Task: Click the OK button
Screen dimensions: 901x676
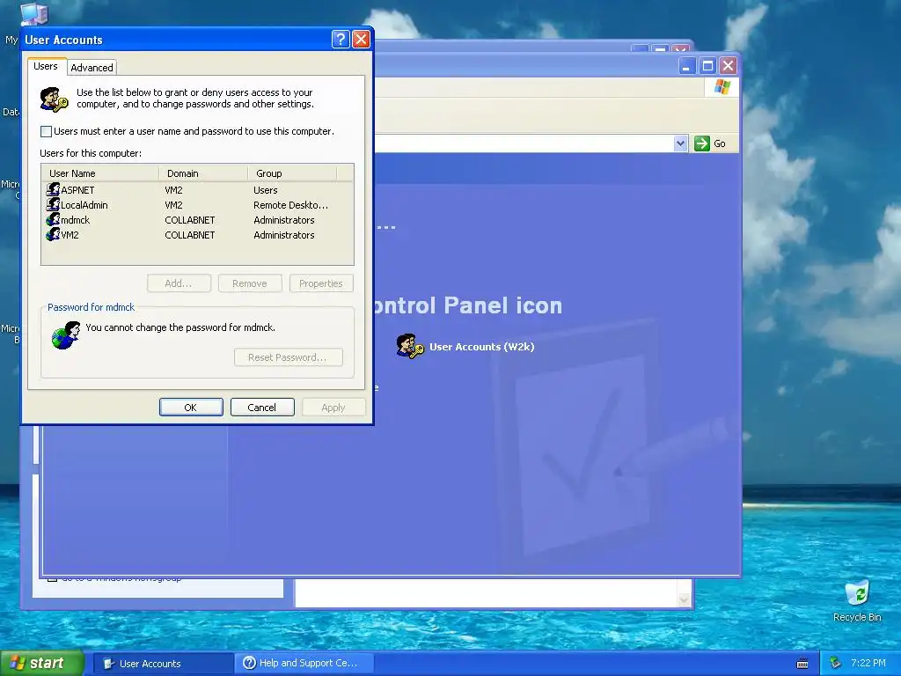Action: [x=191, y=407]
